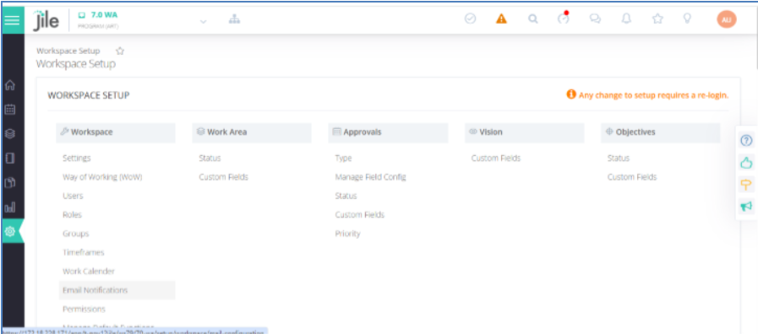Viewport: 758px width, 334px height.
Task: Click the thumbs up feedback icon
Action: coord(746,163)
